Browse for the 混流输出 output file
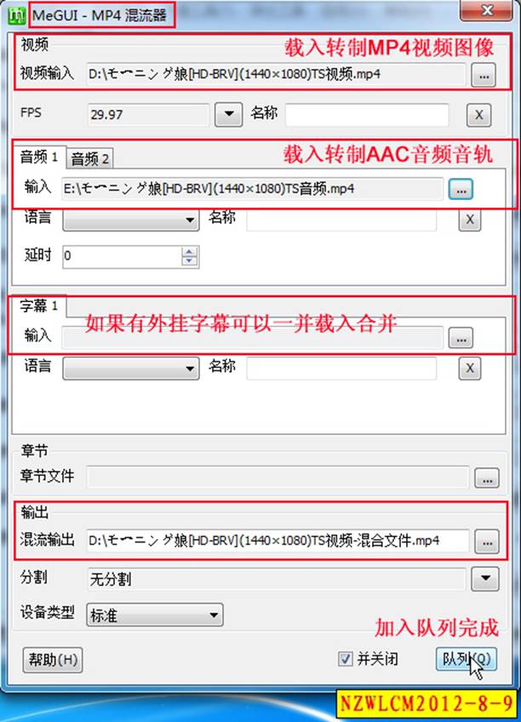Viewport: 521px width, 722px height. click(x=487, y=541)
